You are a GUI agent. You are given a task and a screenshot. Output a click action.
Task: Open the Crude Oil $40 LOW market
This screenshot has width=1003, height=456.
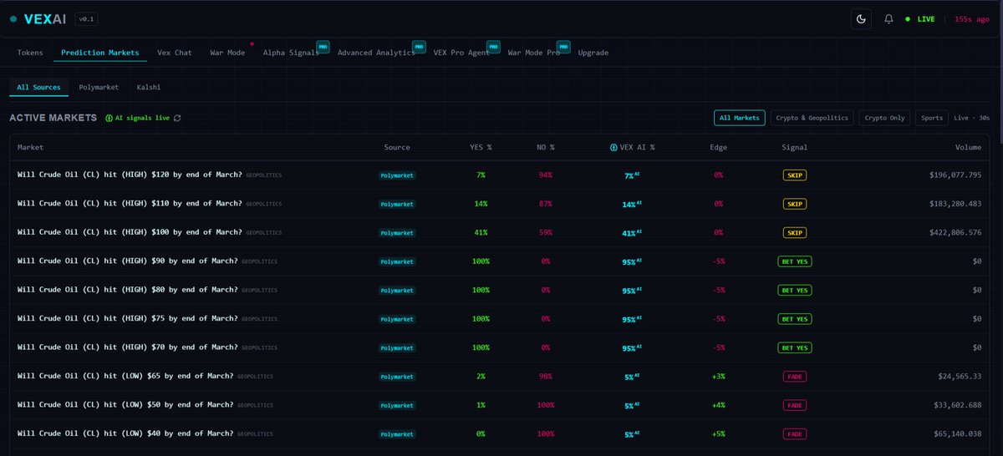tap(125, 433)
